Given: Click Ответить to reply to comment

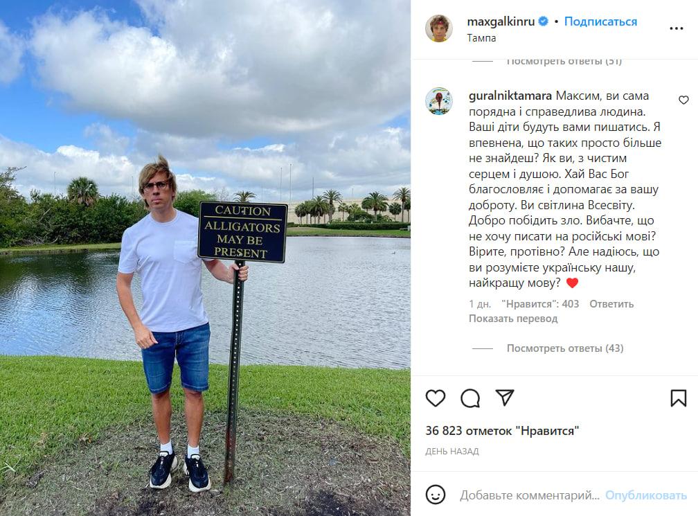Looking at the screenshot, I should [x=611, y=304].
